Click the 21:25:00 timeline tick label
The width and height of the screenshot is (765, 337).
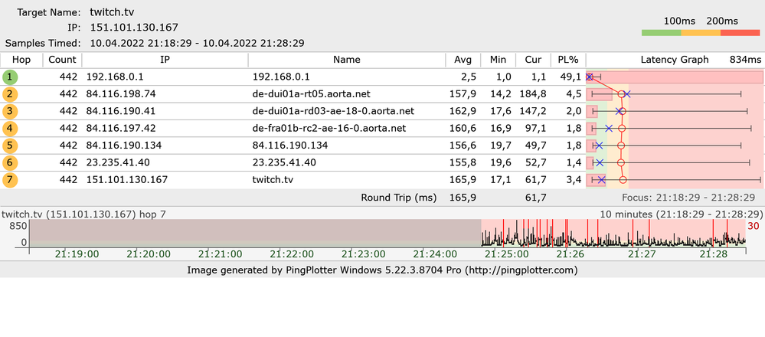click(507, 254)
